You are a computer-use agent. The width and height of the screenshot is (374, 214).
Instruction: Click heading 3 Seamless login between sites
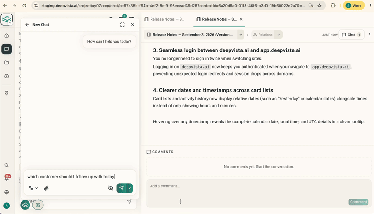[x=227, y=50]
